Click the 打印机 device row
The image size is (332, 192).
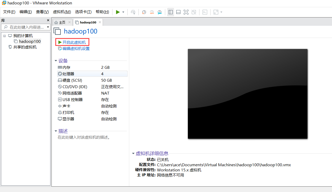[x=92, y=112]
